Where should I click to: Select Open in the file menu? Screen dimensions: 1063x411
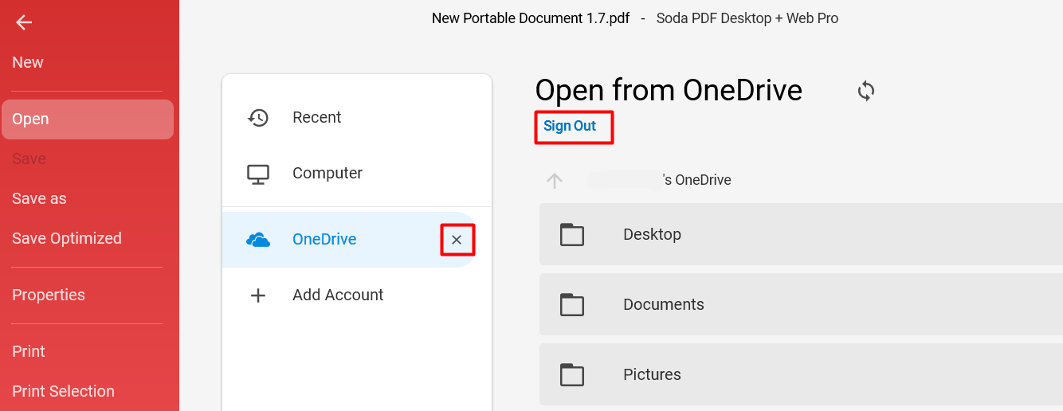(88, 119)
